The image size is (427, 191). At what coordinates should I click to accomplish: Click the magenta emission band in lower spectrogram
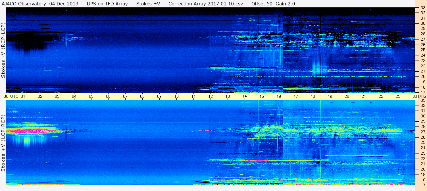point(31,131)
